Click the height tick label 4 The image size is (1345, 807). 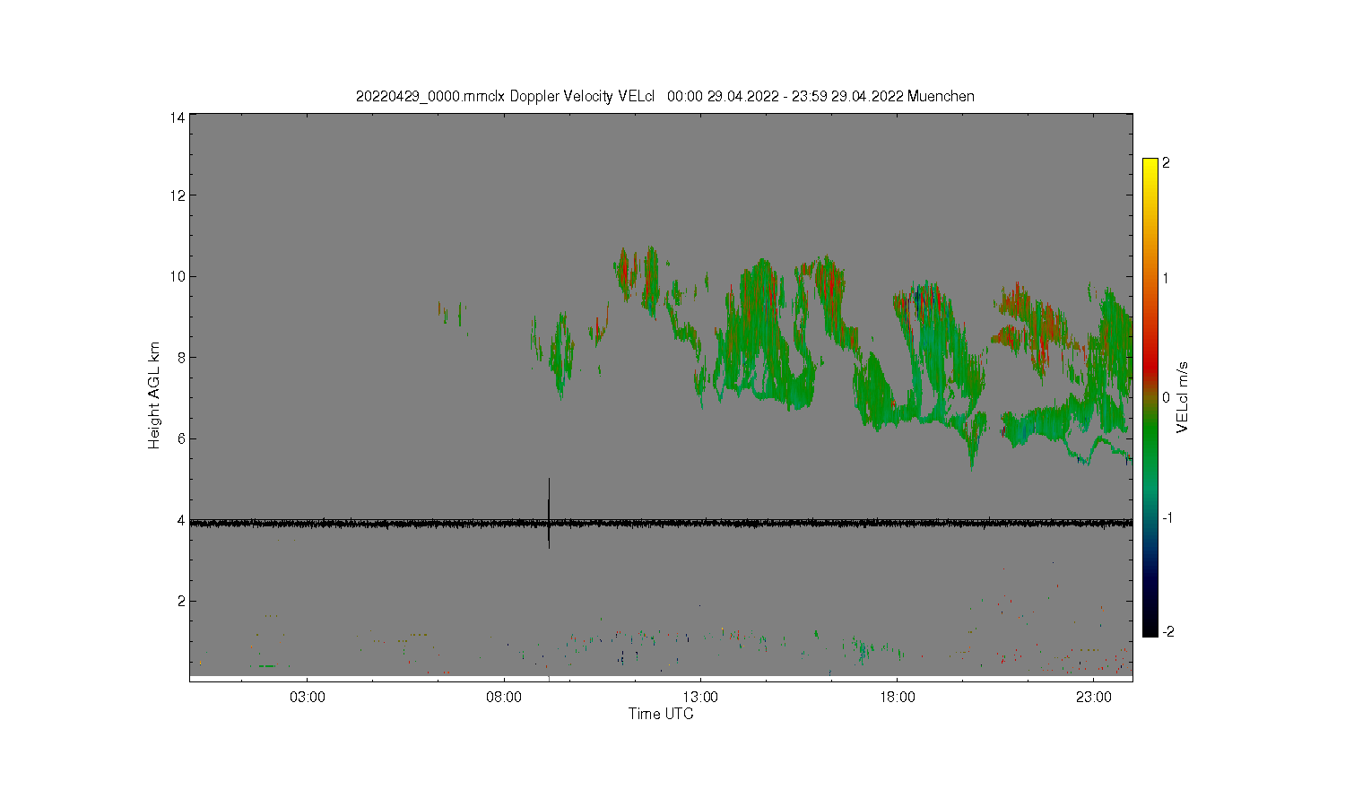click(x=181, y=520)
